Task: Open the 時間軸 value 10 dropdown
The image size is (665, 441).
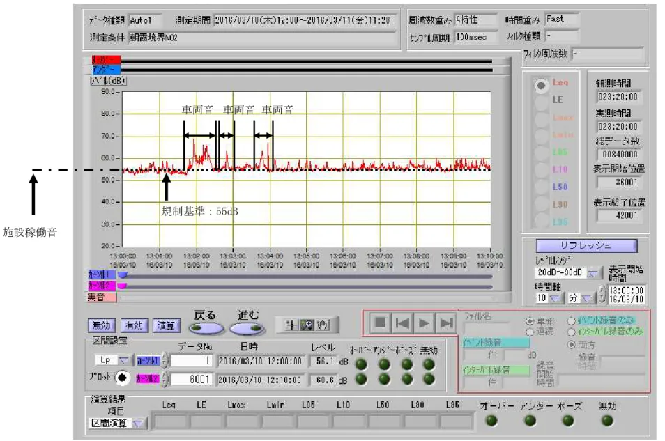Action: coord(555,298)
